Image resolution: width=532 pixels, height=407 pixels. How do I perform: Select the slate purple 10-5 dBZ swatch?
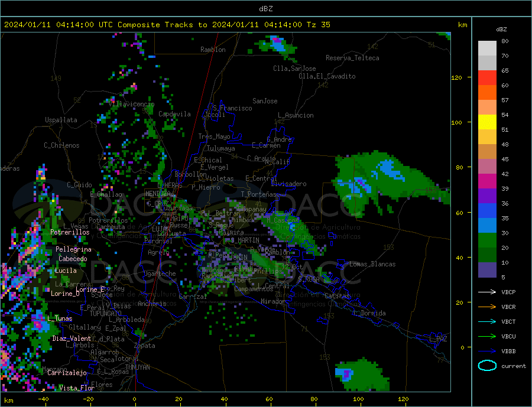tap(487, 270)
